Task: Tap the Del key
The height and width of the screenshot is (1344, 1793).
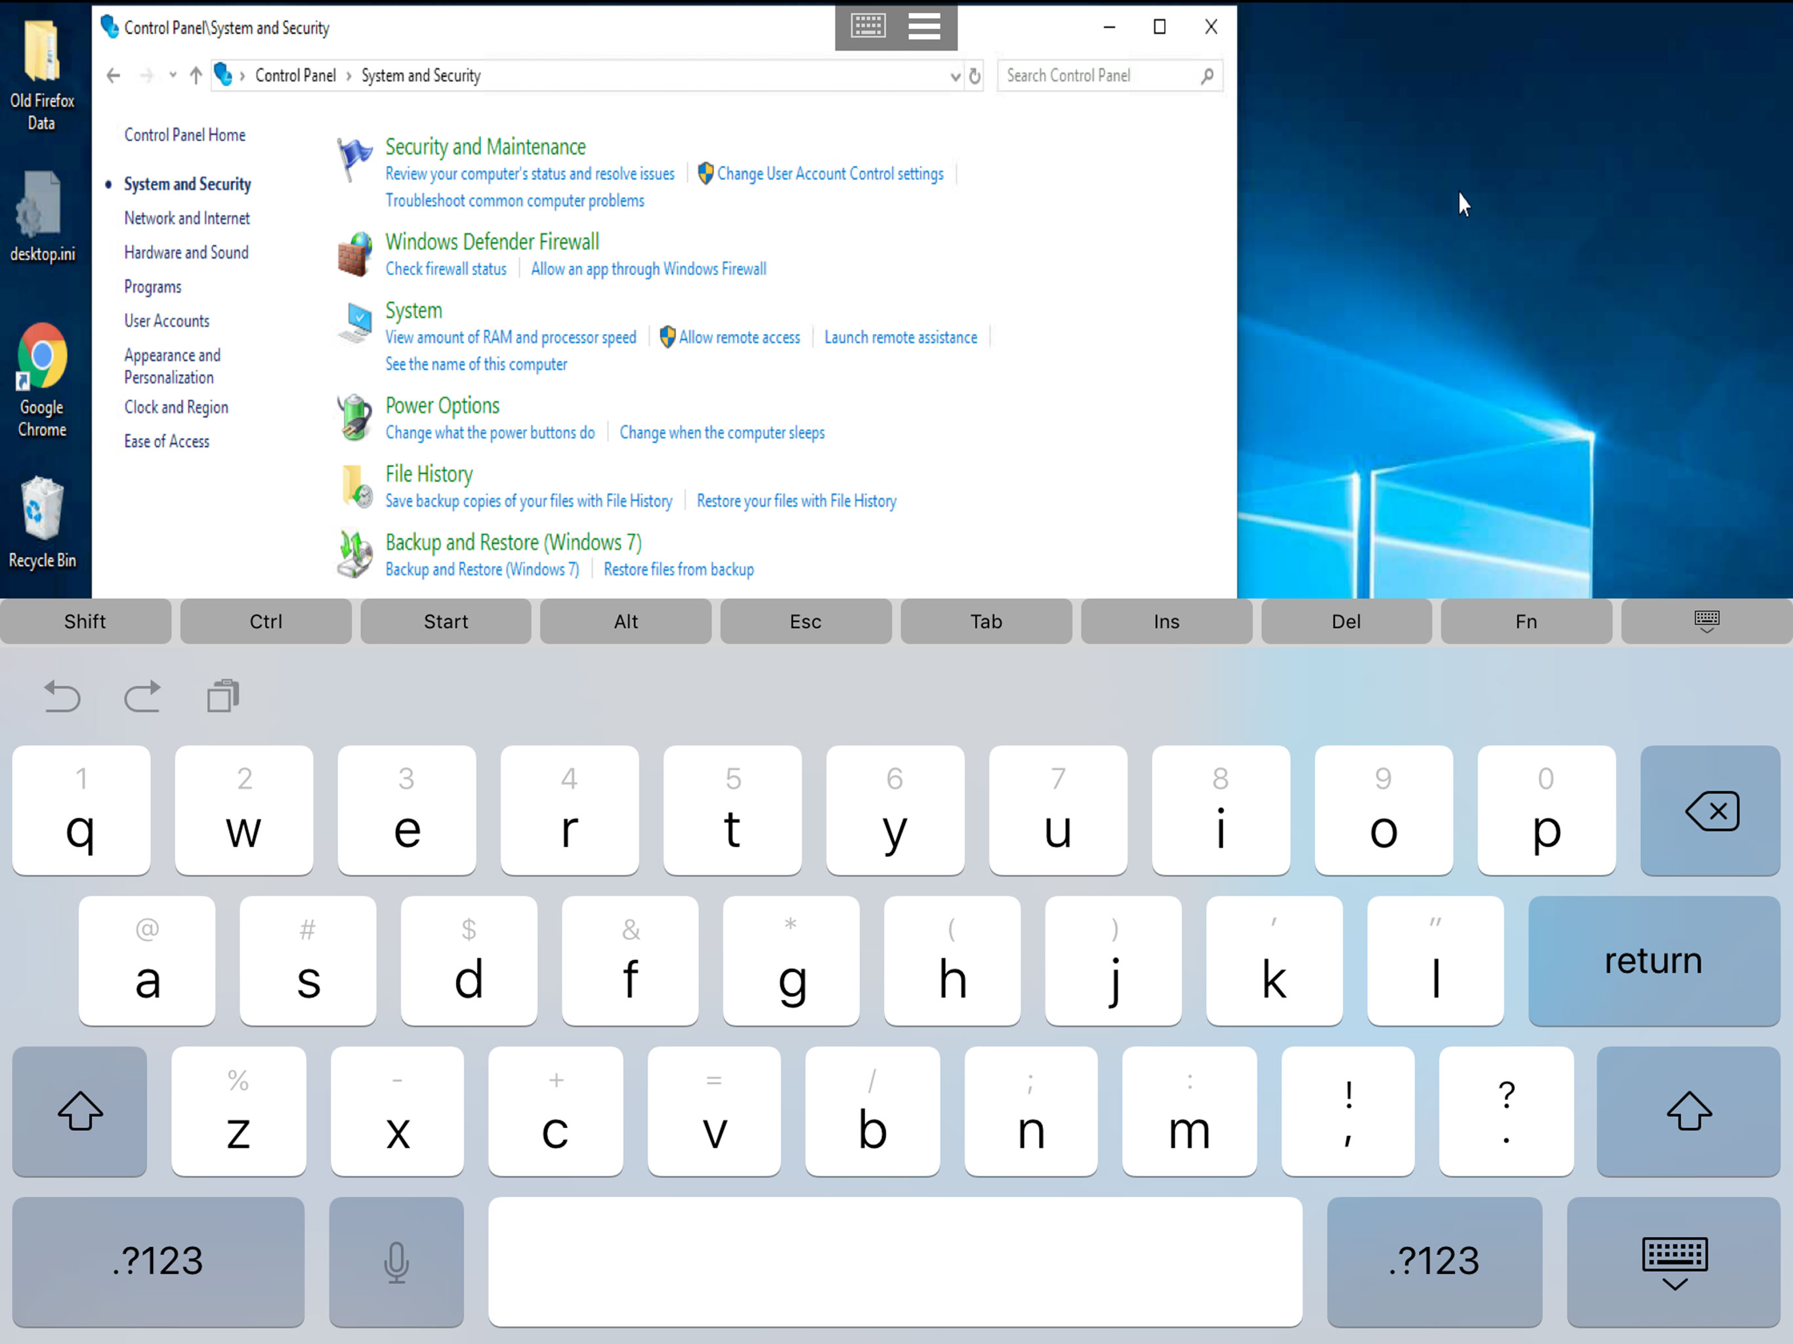Action: click(1346, 621)
